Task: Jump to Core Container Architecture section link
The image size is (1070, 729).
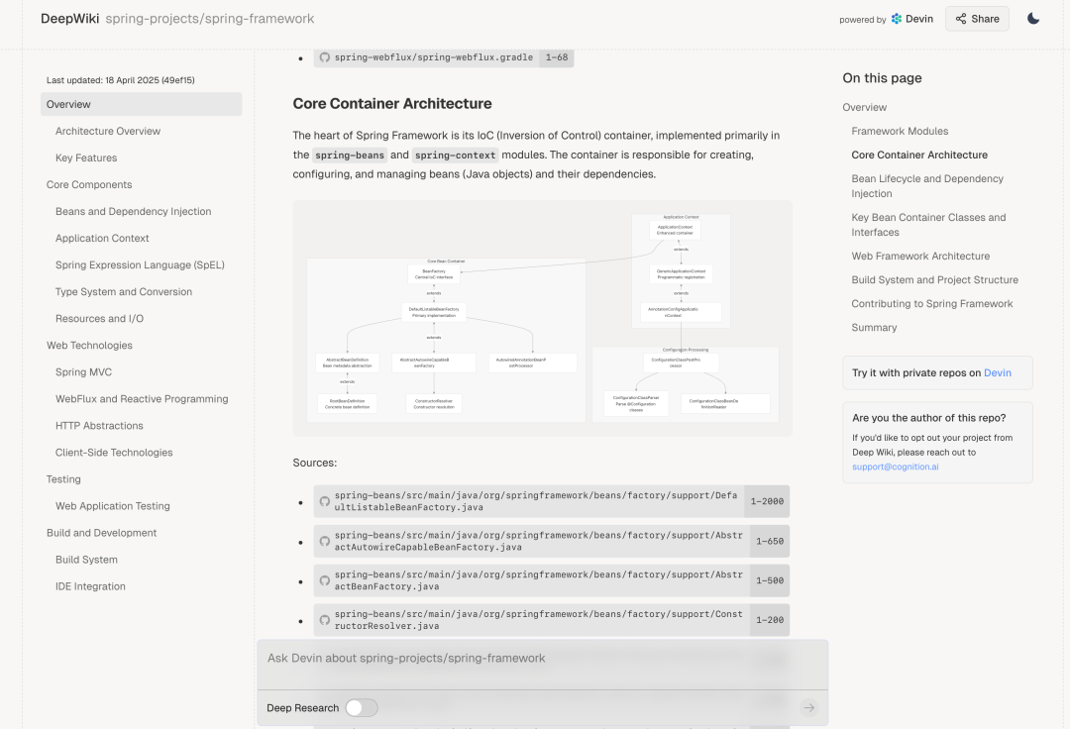Action: (919, 155)
